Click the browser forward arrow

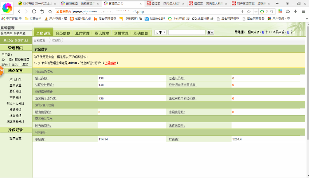[26, 12]
